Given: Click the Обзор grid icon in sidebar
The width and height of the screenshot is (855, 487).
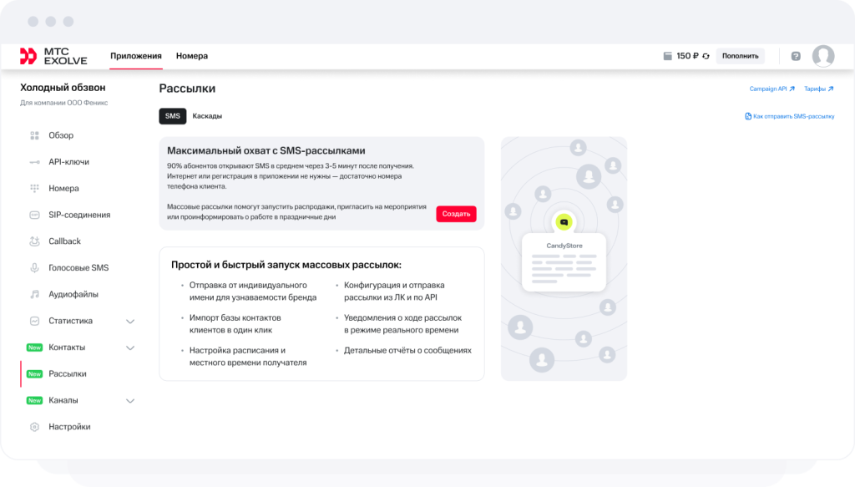Looking at the screenshot, I should pos(34,135).
